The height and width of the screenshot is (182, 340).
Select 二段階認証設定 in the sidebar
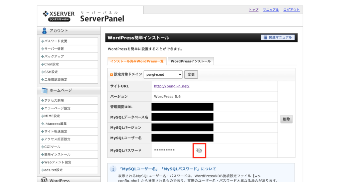pyautogui.click(x=69, y=80)
